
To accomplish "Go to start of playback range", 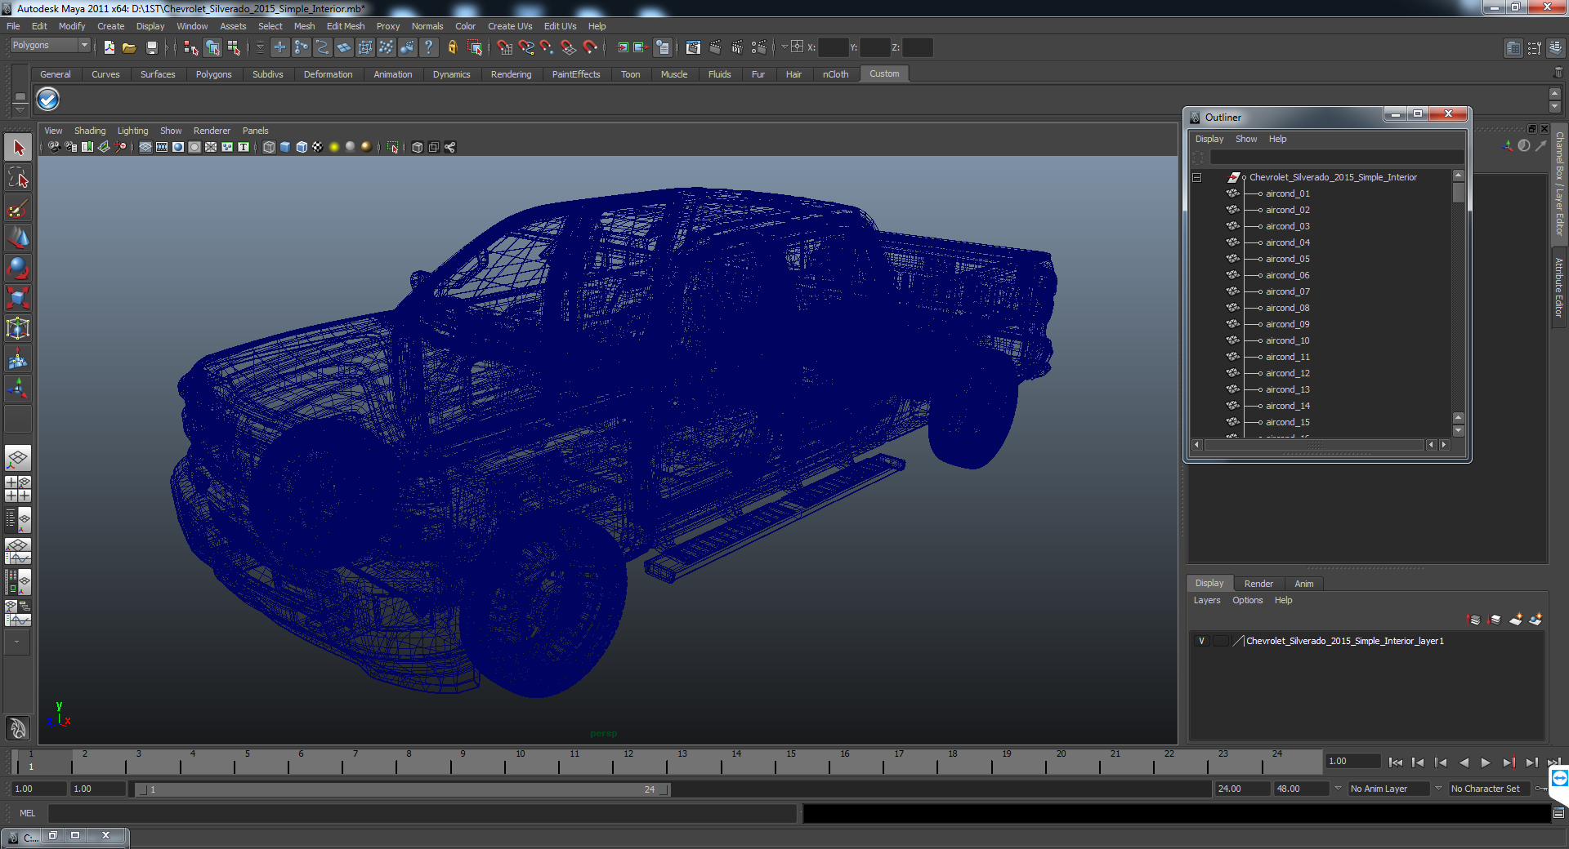I will click(x=1396, y=762).
